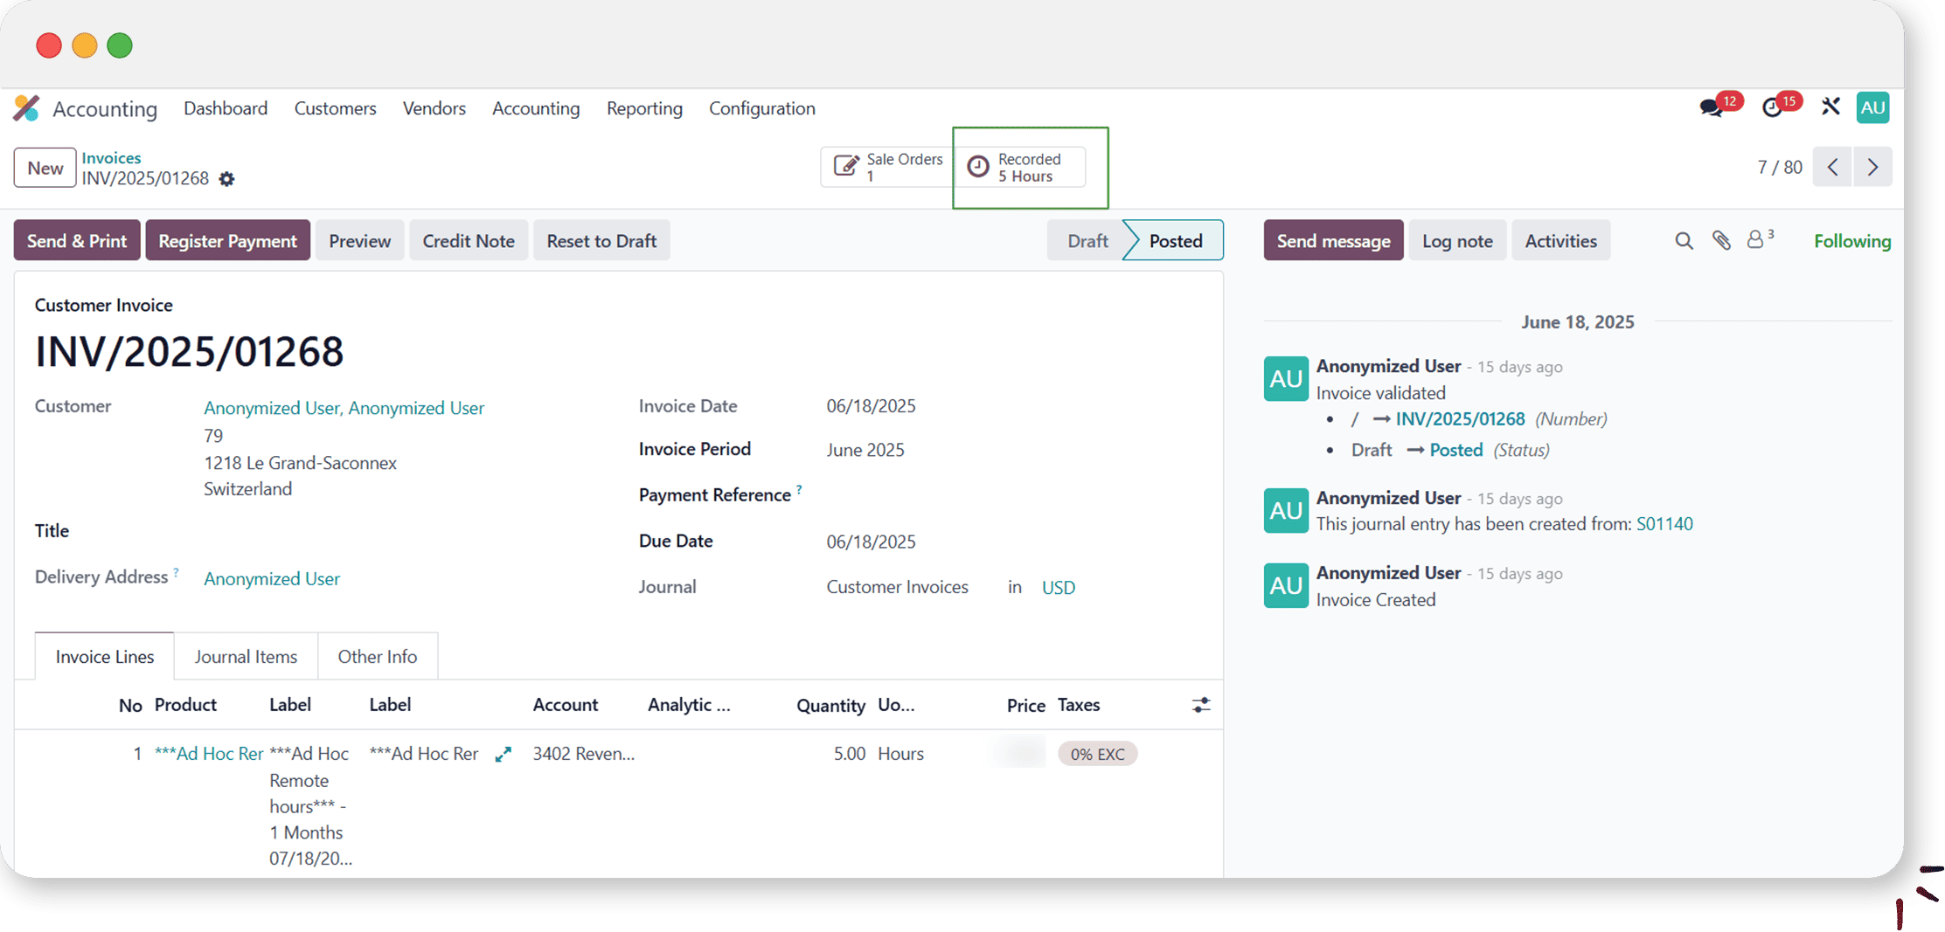This screenshot has height=932, width=1945.
Task: Open the gear actions menu beside invoice number
Action: [x=227, y=179]
